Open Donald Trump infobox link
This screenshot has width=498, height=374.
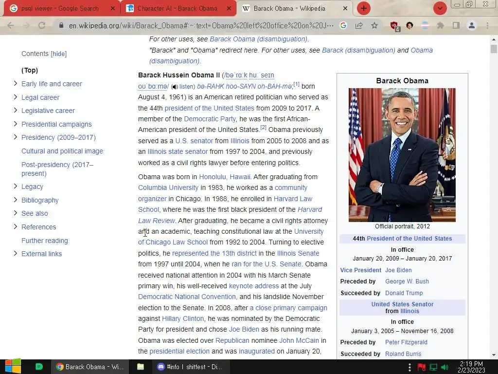tap(404, 293)
